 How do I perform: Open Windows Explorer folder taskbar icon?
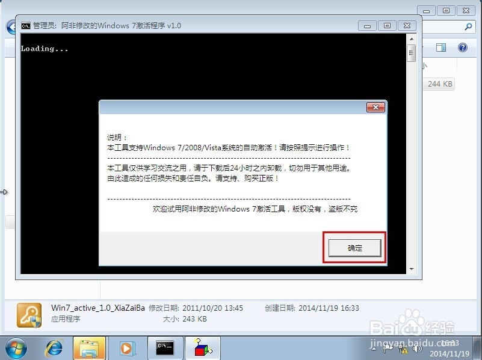(x=89, y=349)
